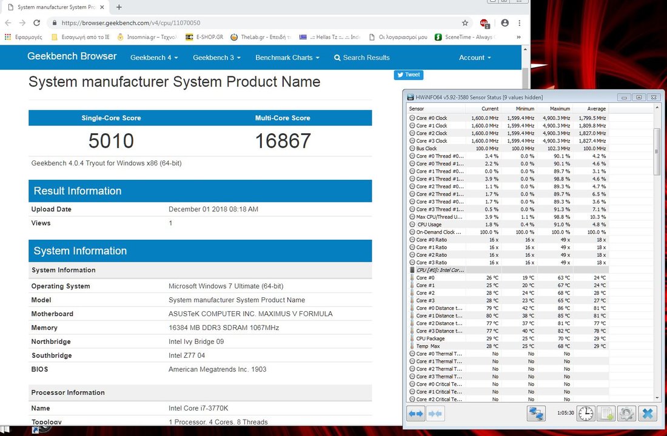Select the Core #3 Ratio row
Image resolution: width=667 pixels, height=436 pixels.
[508, 263]
